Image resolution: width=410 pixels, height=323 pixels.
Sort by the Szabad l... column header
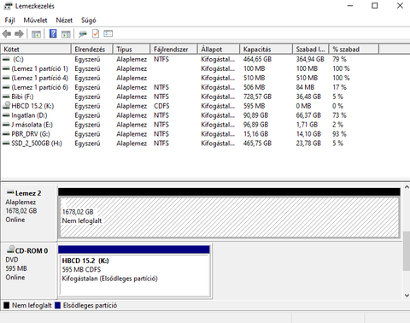(x=311, y=49)
